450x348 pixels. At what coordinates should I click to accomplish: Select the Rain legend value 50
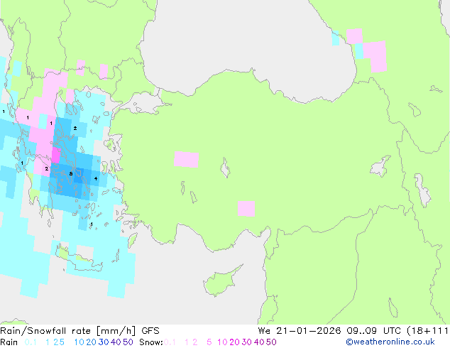click(128, 342)
